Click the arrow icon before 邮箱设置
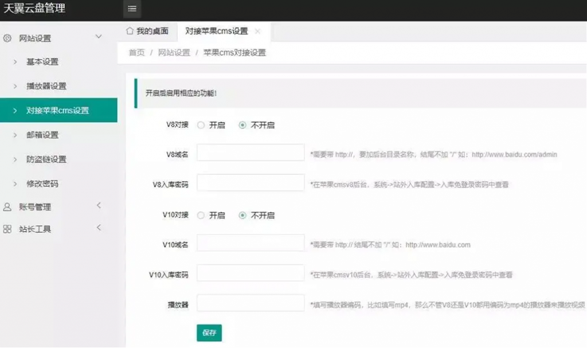Screen dimensions: 587x348 pos(15,135)
